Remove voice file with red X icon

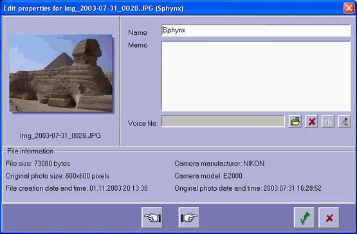pos(312,121)
